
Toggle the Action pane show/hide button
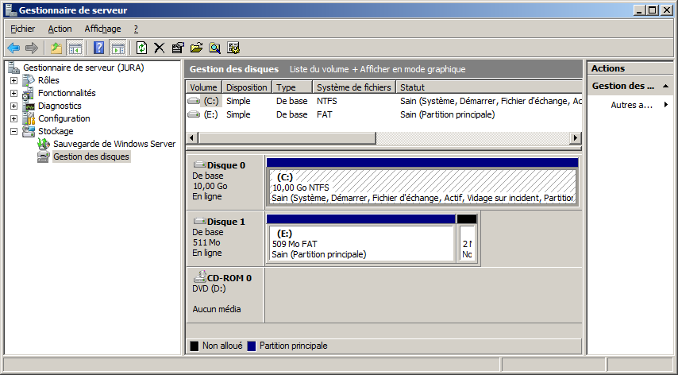[x=117, y=48]
